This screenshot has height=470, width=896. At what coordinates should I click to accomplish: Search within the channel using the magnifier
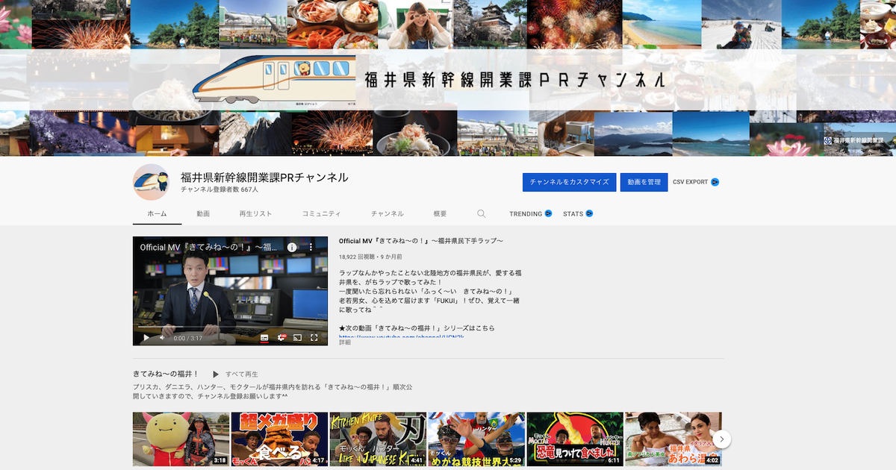[482, 214]
